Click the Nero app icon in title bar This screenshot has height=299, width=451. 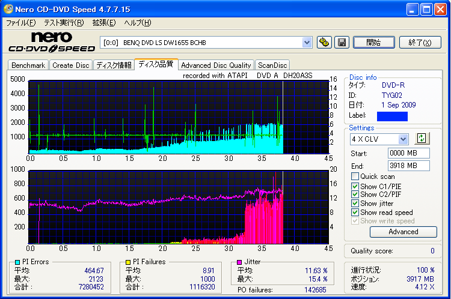8,9
